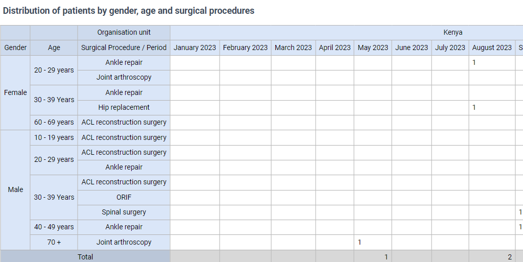Select the August 2023 column header
The width and height of the screenshot is (523, 262).
click(492, 47)
